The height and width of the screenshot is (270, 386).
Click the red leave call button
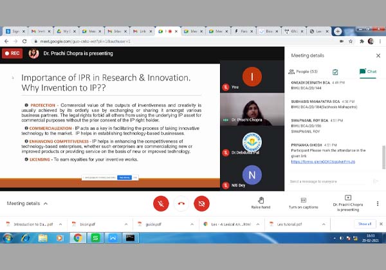tap(181, 204)
